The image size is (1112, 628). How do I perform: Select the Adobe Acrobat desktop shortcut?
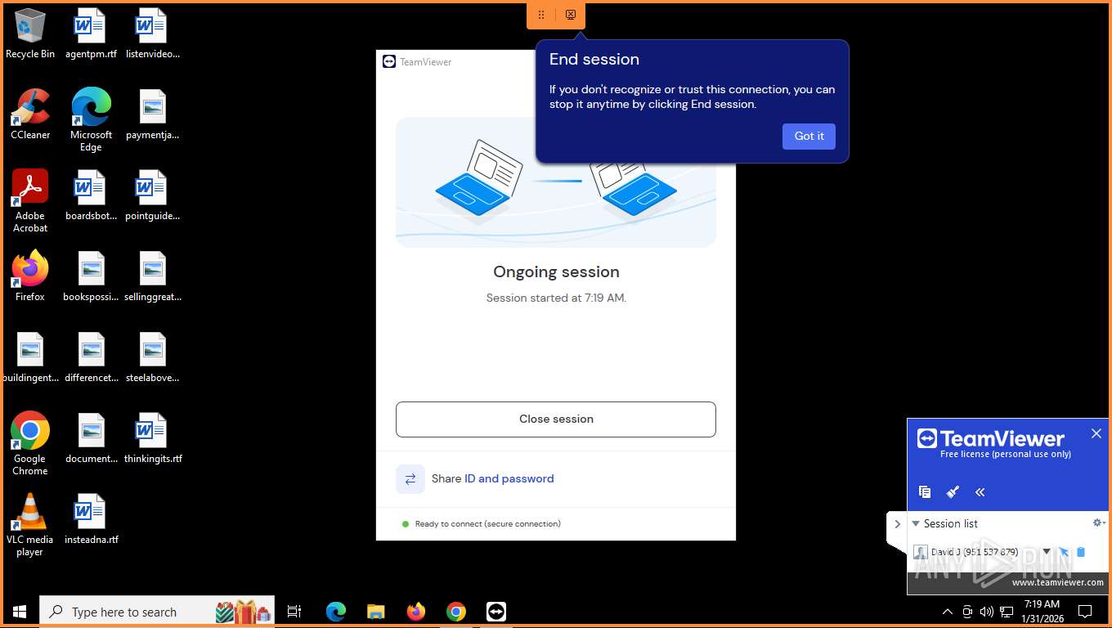pyautogui.click(x=30, y=201)
